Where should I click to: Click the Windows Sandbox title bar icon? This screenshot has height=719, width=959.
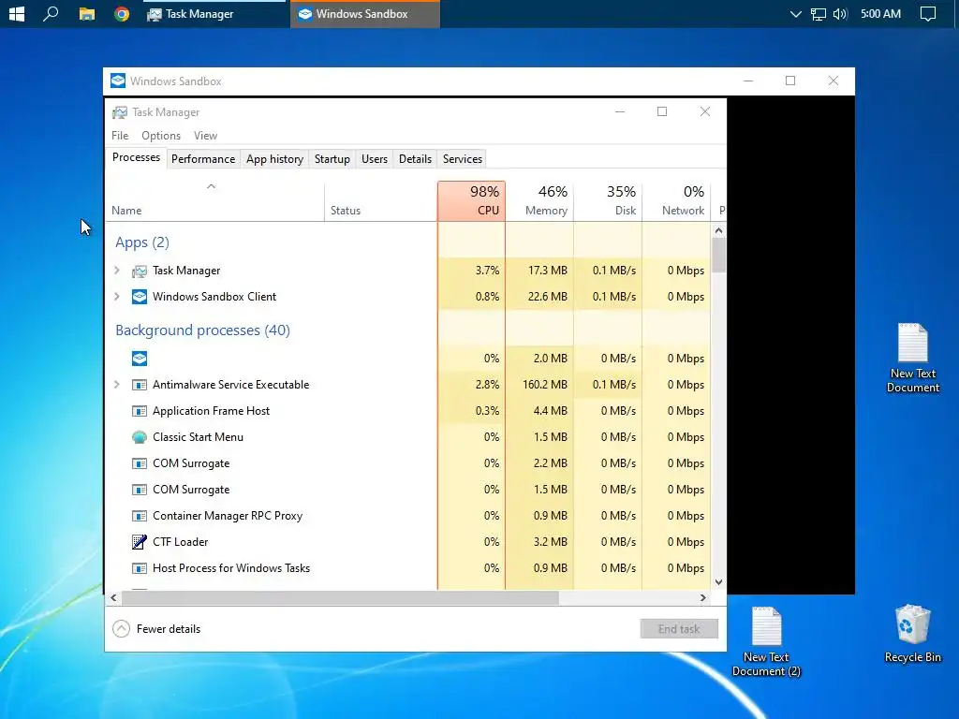[118, 81]
